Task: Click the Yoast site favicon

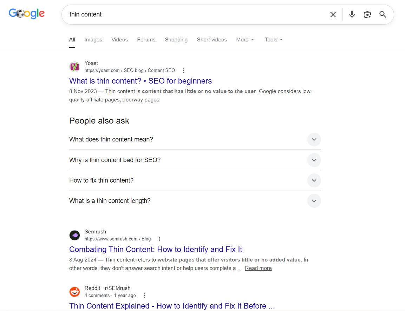Action: 75,67
